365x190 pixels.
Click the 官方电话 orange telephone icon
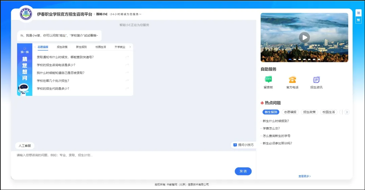(292, 80)
